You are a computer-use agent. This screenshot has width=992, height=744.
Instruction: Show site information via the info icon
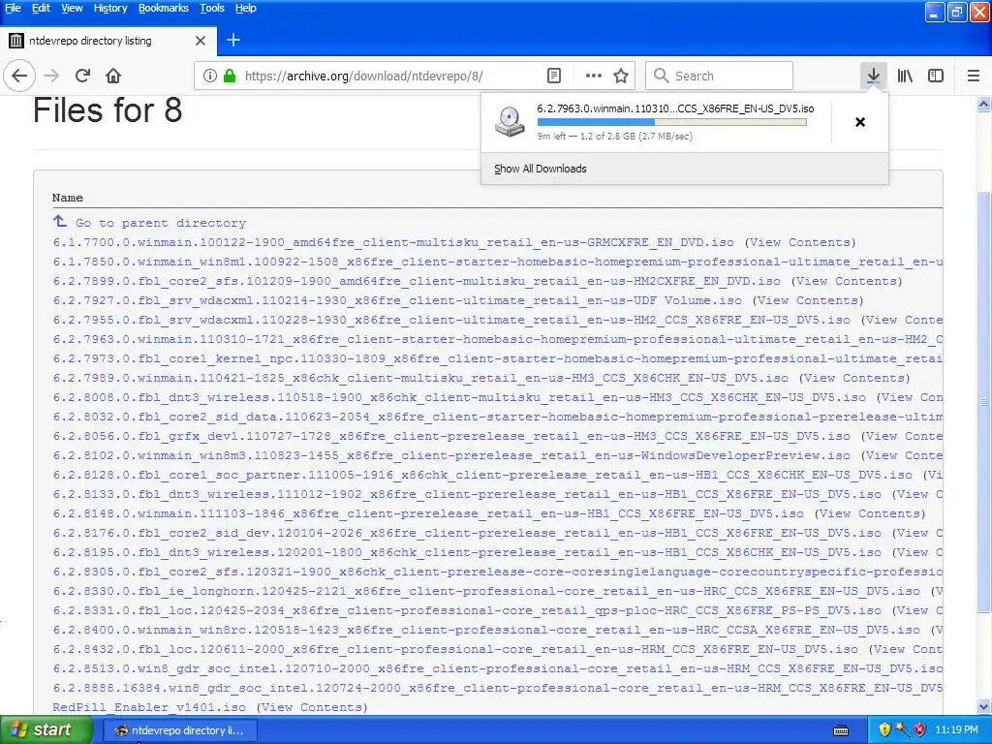tap(209, 76)
